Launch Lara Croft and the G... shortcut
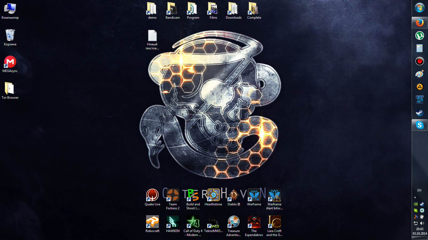The width and height of the screenshot is (428, 240). (x=274, y=226)
